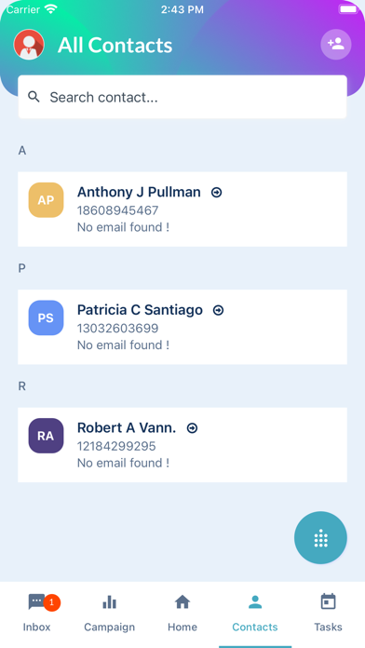
Task: Open the dial pad floating button
Action: [320, 537]
